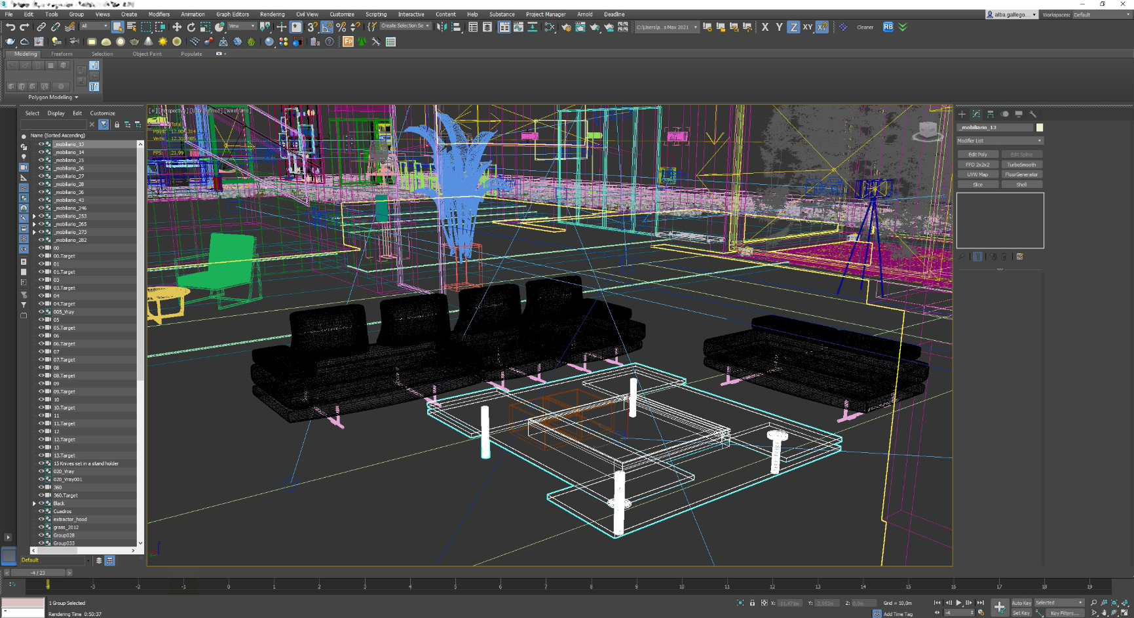
Task: Toggle the Auto Key animation mode
Action: pos(1021,603)
